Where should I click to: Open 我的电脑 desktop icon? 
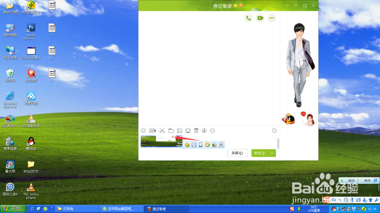click(10, 30)
